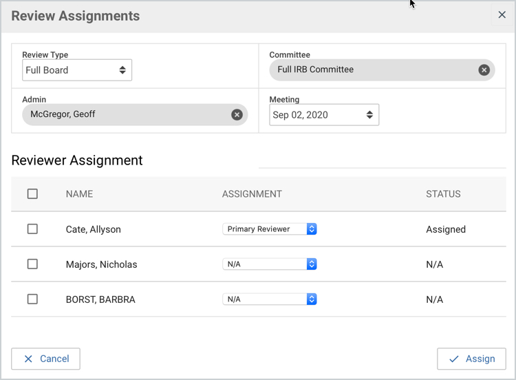This screenshot has width=516, height=380.
Task: Check the box for Cate, Allyson
Action: pos(32,229)
